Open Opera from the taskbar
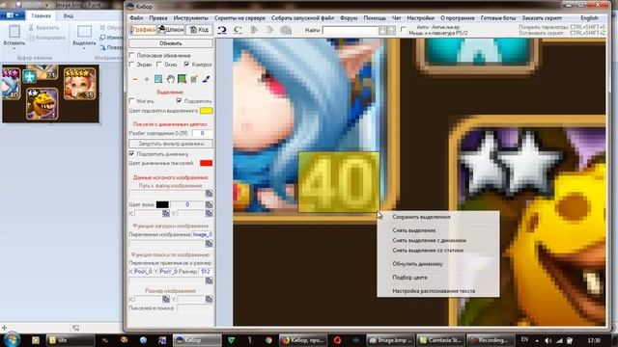Viewport: 618px width, 347px height. coord(337,340)
